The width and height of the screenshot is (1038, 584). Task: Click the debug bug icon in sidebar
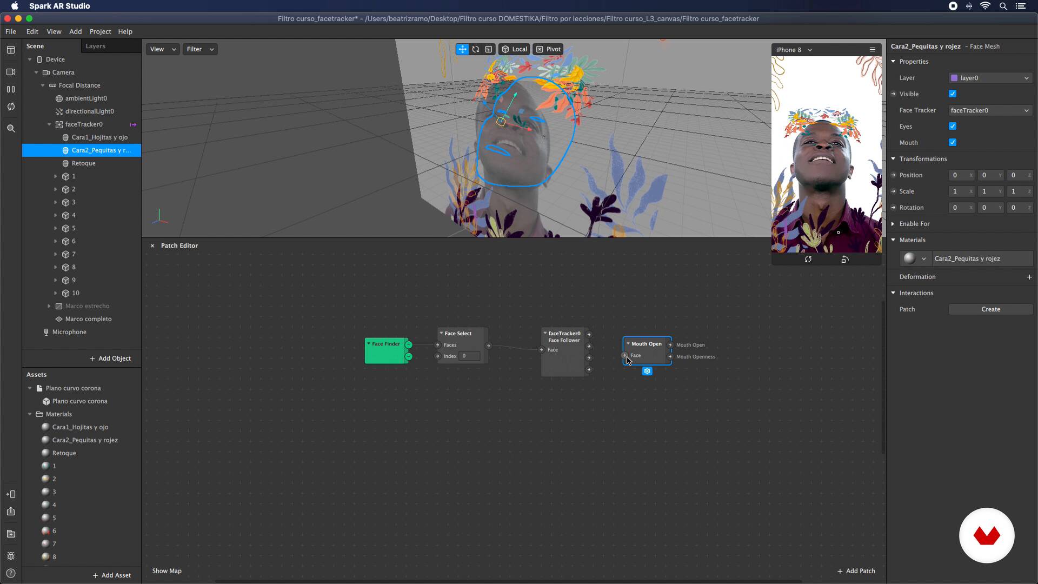click(11, 556)
